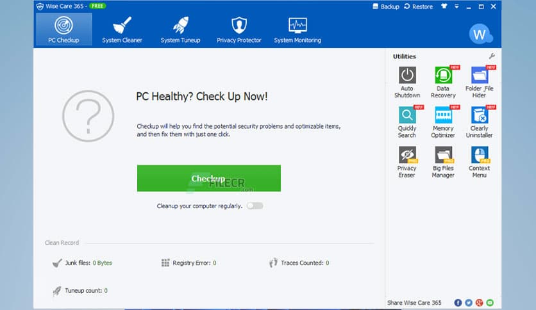The image size is (536, 310).
Task: Click the "Clean Record" section heading
Action: click(x=62, y=243)
